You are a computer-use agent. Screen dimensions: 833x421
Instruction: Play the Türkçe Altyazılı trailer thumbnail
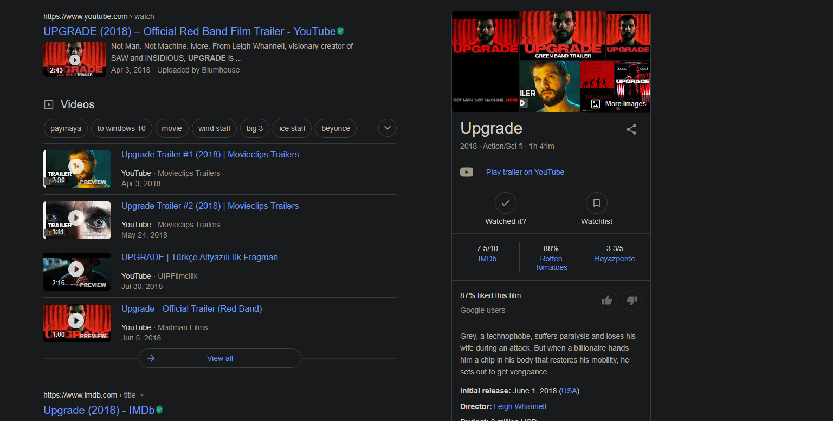[x=77, y=272]
